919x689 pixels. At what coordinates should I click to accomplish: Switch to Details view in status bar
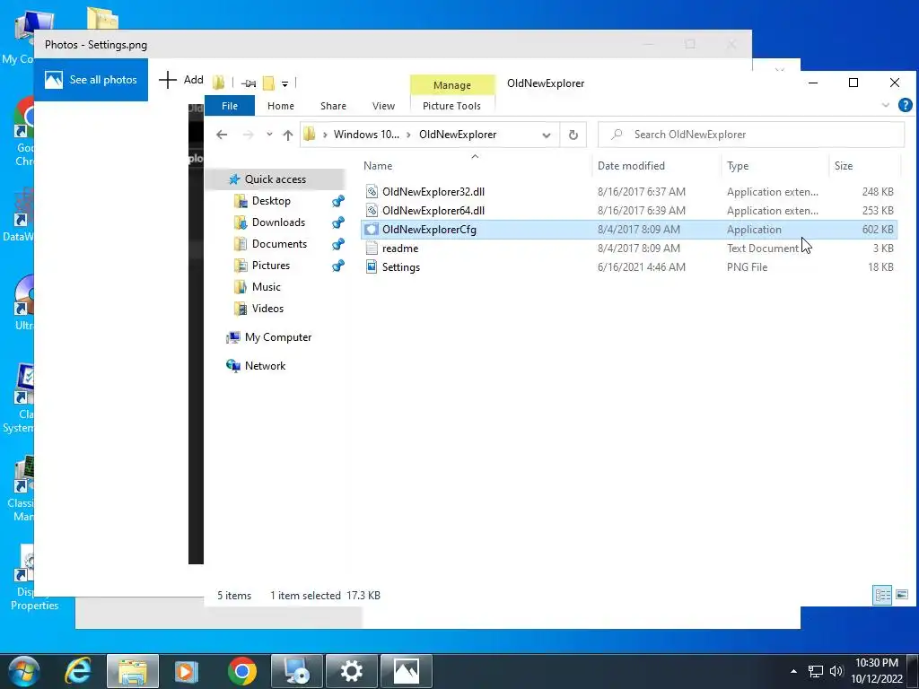882,596
